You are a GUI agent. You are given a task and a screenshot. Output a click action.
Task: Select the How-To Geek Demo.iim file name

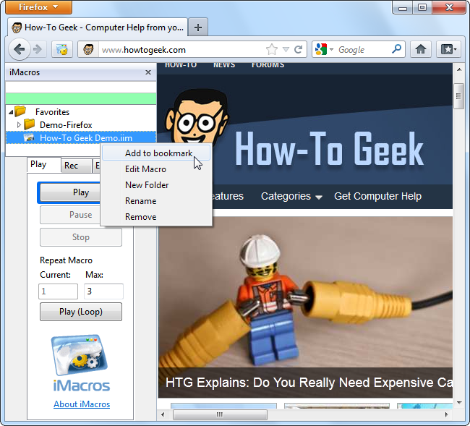coord(86,138)
